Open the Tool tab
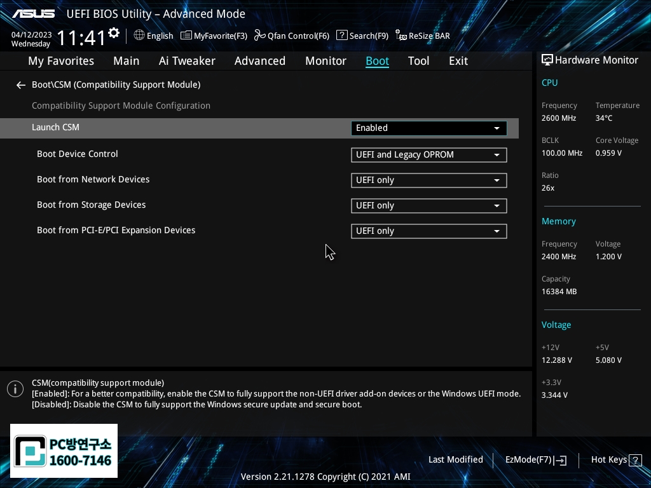 pos(418,61)
